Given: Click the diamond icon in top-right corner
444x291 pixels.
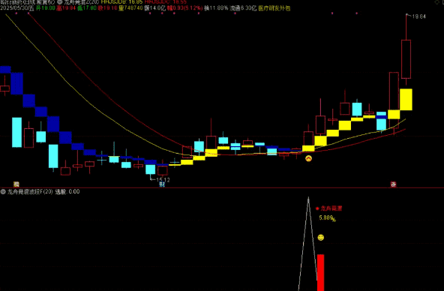Looking at the screenshot, I should (436, 2).
